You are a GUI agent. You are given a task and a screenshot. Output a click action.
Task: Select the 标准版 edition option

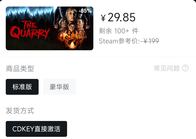(x=22, y=87)
